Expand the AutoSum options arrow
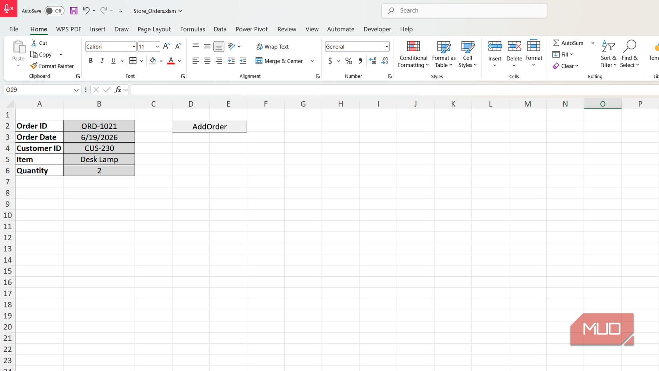The image size is (659, 371). tap(593, 43)
